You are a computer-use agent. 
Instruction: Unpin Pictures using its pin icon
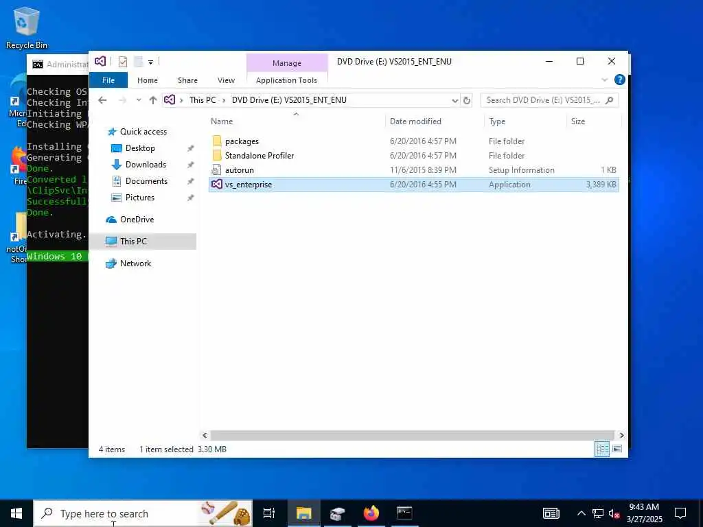(191, 198)
